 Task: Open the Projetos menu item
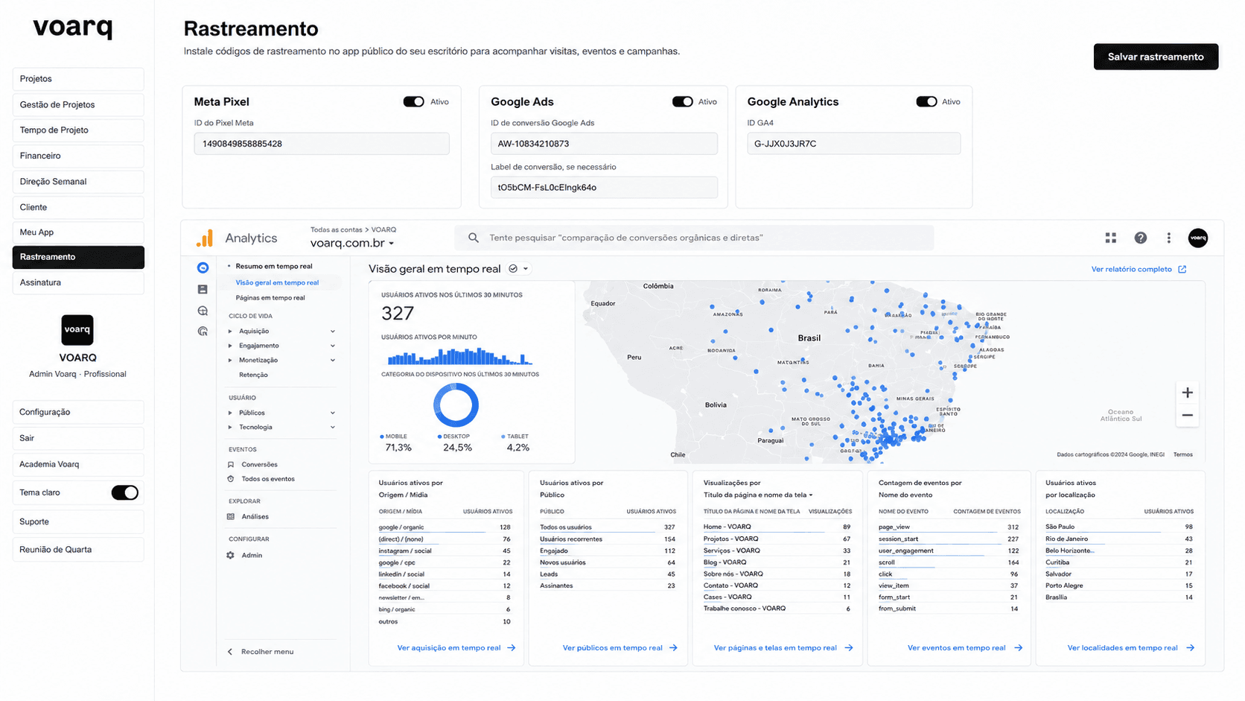(x=78, y=79)
